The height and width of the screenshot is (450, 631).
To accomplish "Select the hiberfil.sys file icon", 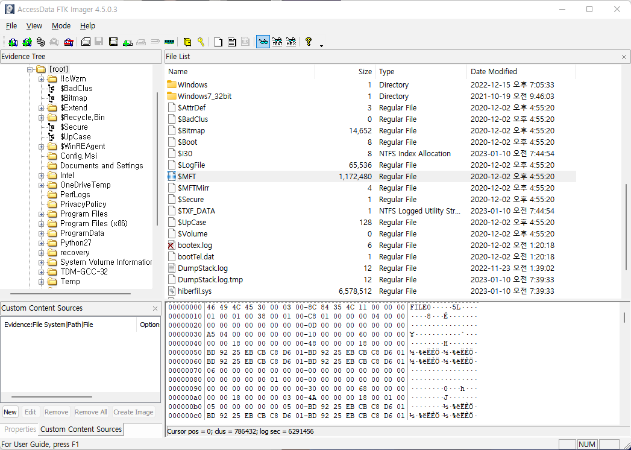I will 172,291.
